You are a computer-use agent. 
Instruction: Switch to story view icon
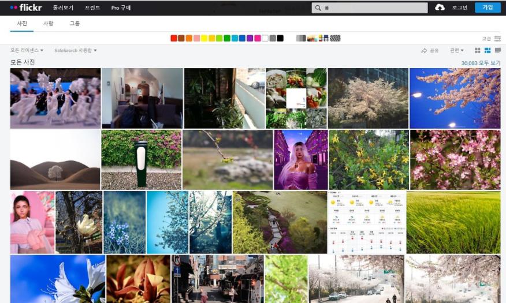click(497, 50)
